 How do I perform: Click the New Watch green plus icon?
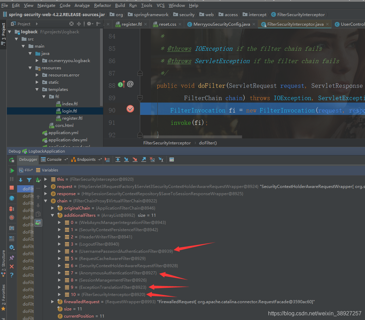(38, 180)
